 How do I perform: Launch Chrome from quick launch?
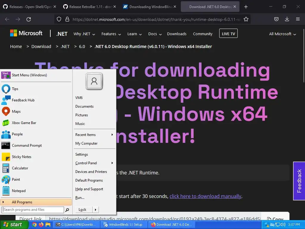34,225
